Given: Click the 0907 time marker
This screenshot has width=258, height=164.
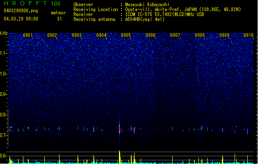Looking at the screenshot, I should pos(175,35).
